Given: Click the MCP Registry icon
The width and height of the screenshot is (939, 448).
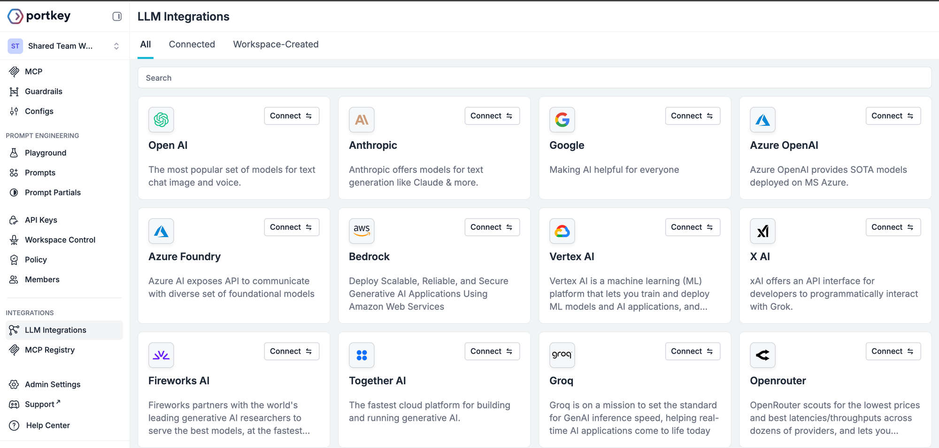Looking at the screenshot, I should click(x=14, y=350).
